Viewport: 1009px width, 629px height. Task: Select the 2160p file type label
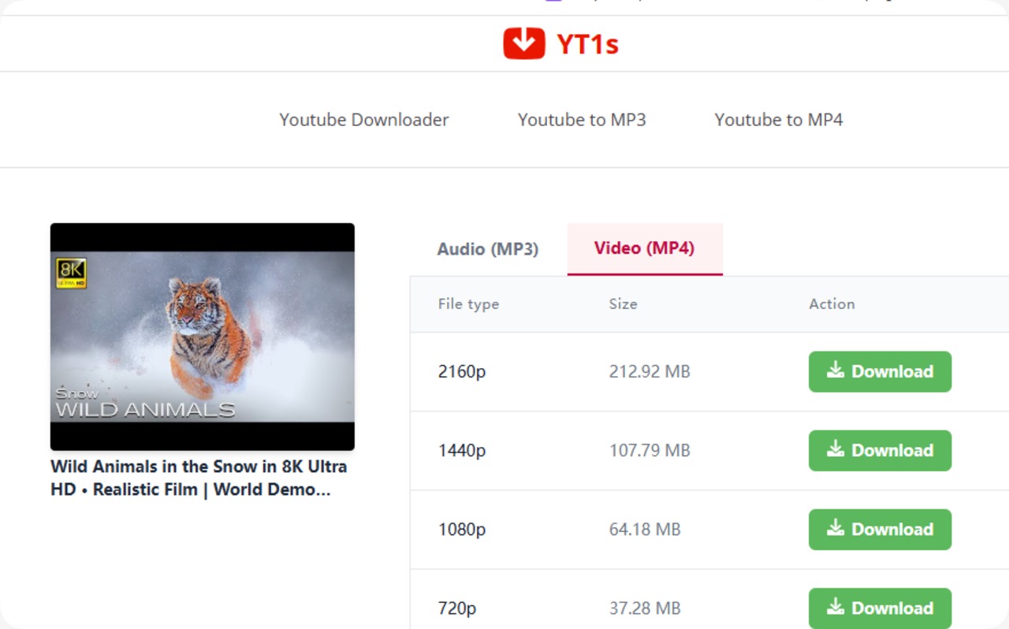pos(462,371)
